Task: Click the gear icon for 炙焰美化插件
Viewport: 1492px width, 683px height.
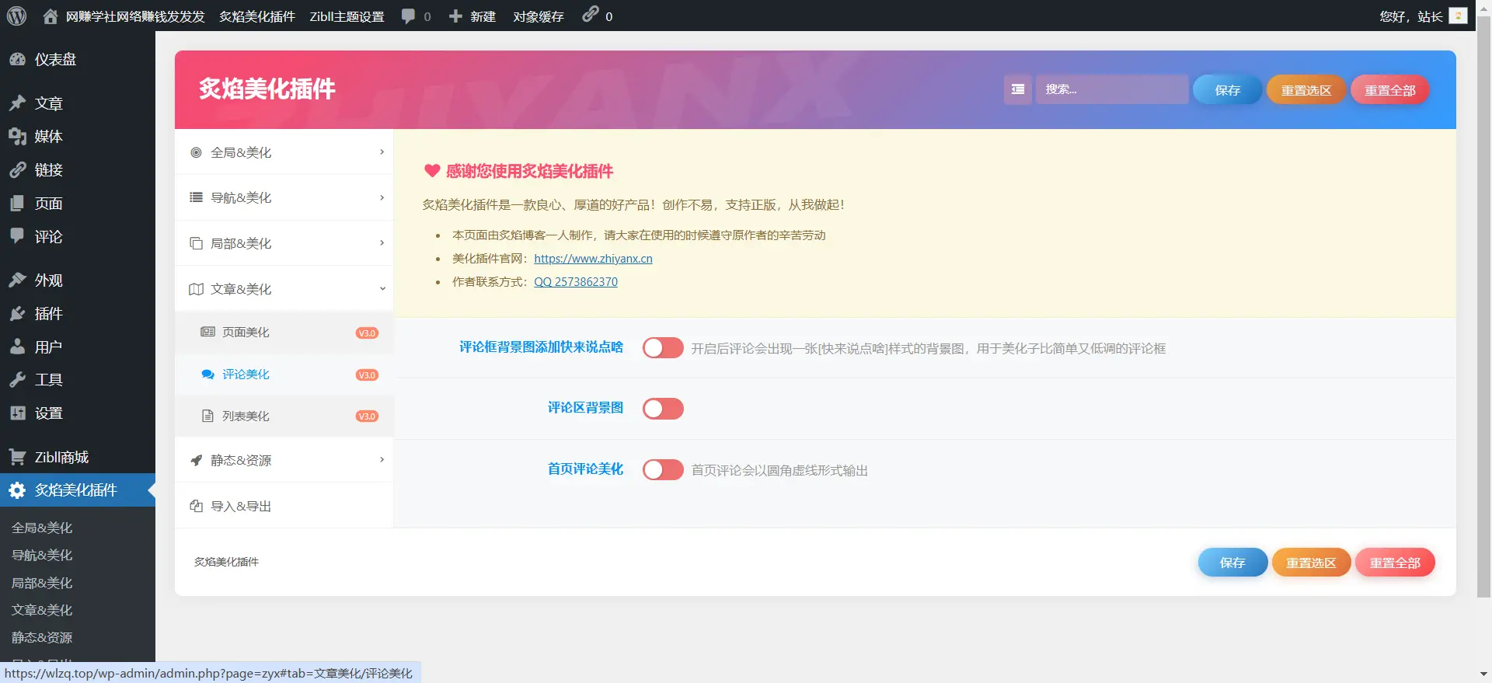Action: pos(17,490)
